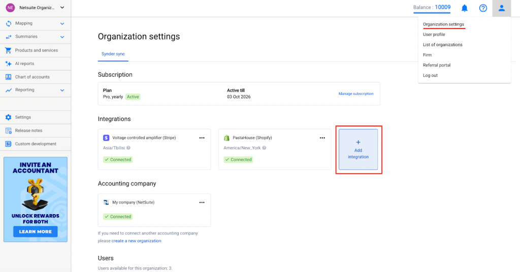Click the Manage subscription link
The image size is (520, 272).
(355, 94)
